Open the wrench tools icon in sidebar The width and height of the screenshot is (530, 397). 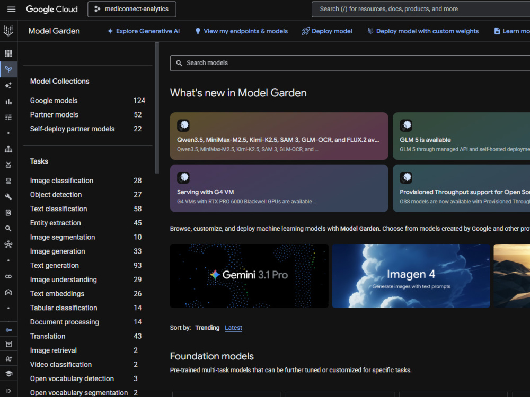tap(8, 196)
